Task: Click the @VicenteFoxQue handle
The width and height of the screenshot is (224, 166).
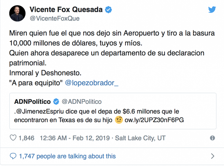Action: click(54, 18)
